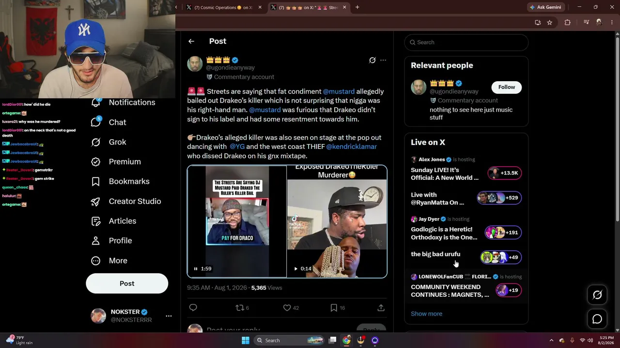Open the Chrome profile avatar
The image size is (620, 348).
[599, 22]
